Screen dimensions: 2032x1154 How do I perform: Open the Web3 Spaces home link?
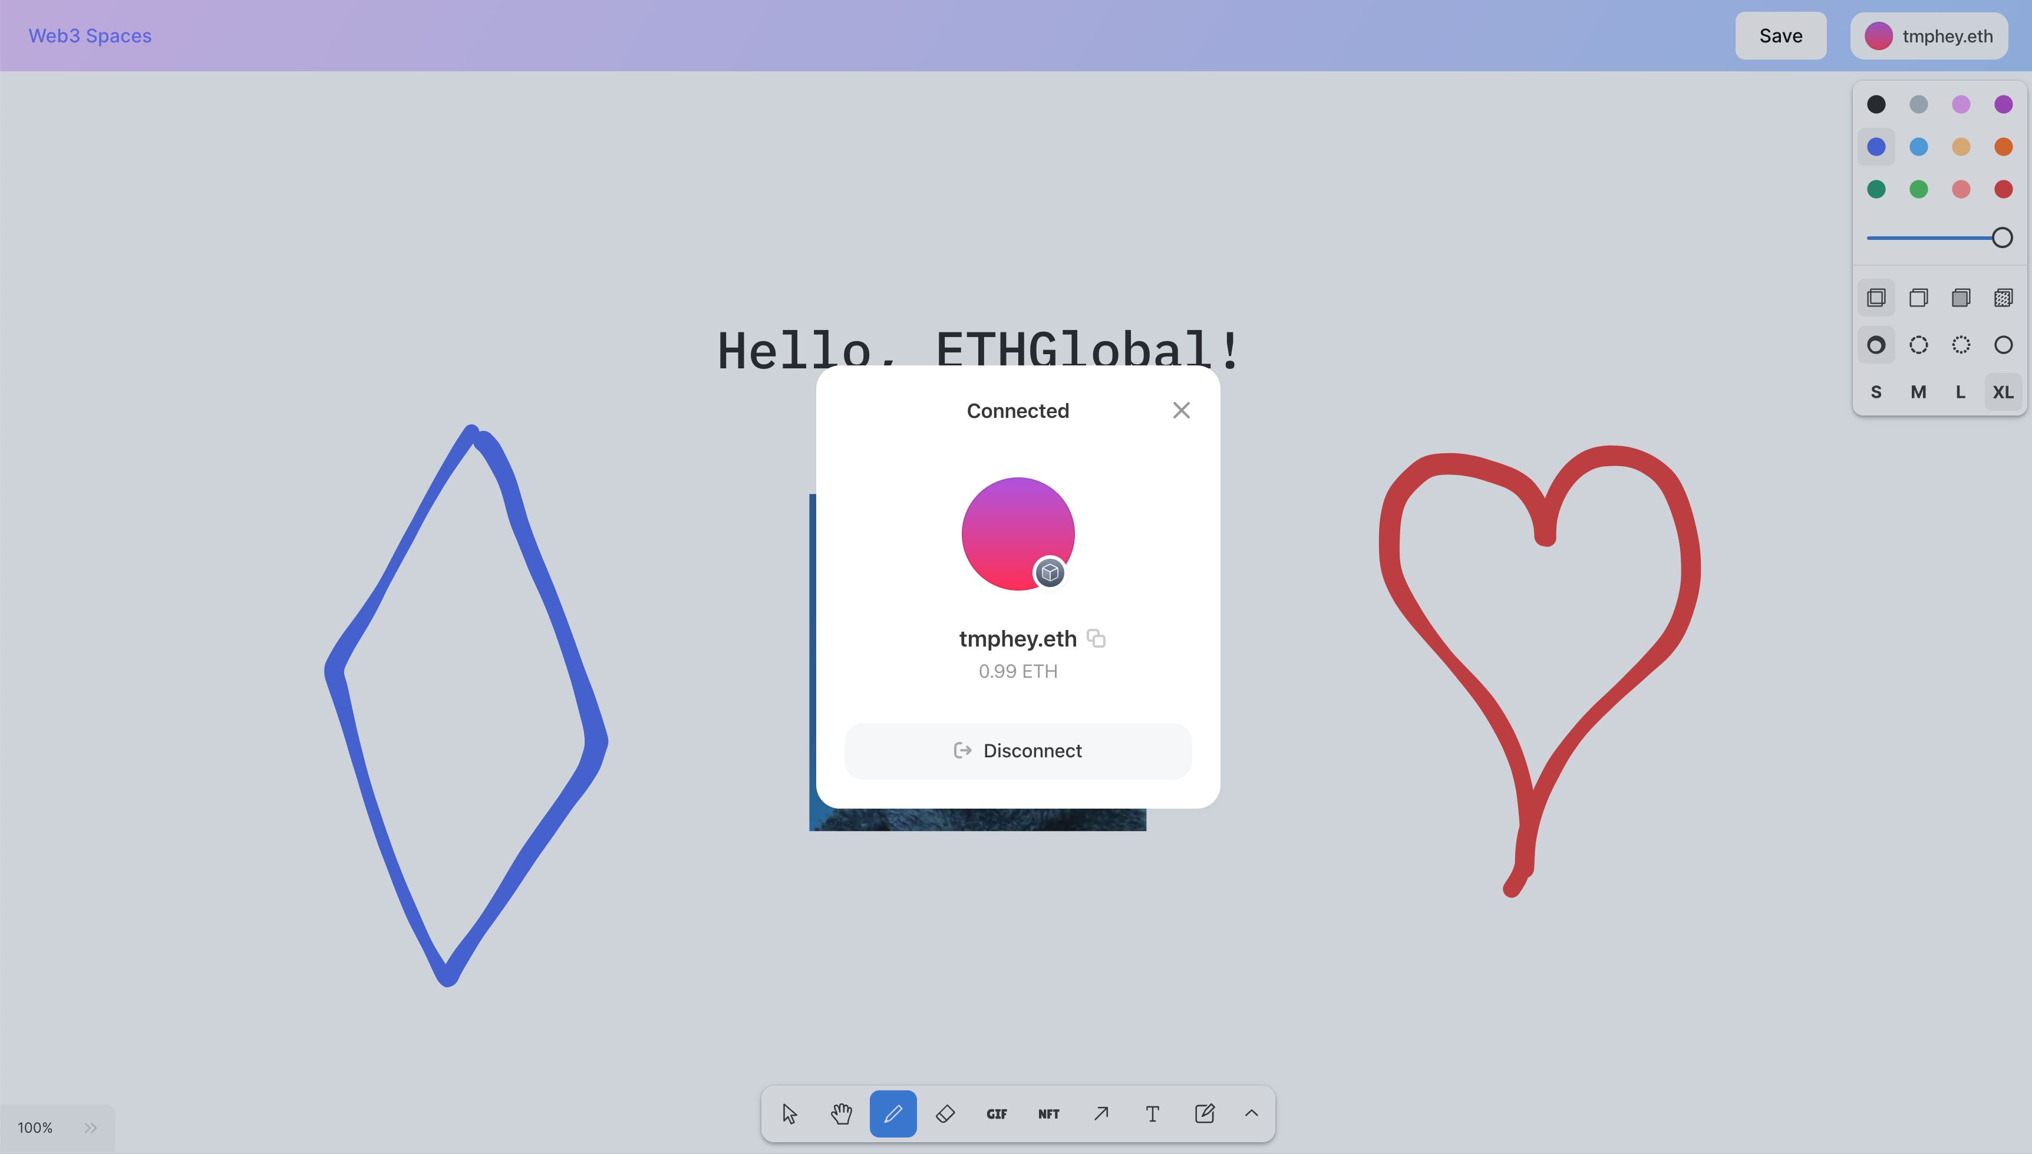point(90,36)
